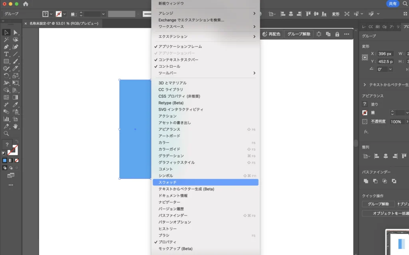Click the X position input field
The height and width of the screenshot is (255, 409).
[x=385, y=54]
